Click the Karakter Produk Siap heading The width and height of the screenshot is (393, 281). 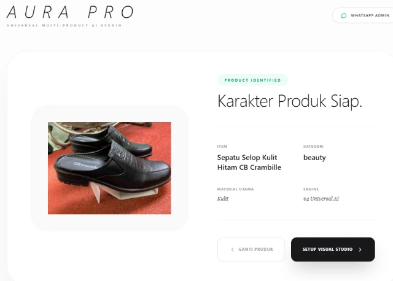pos(290,101)
